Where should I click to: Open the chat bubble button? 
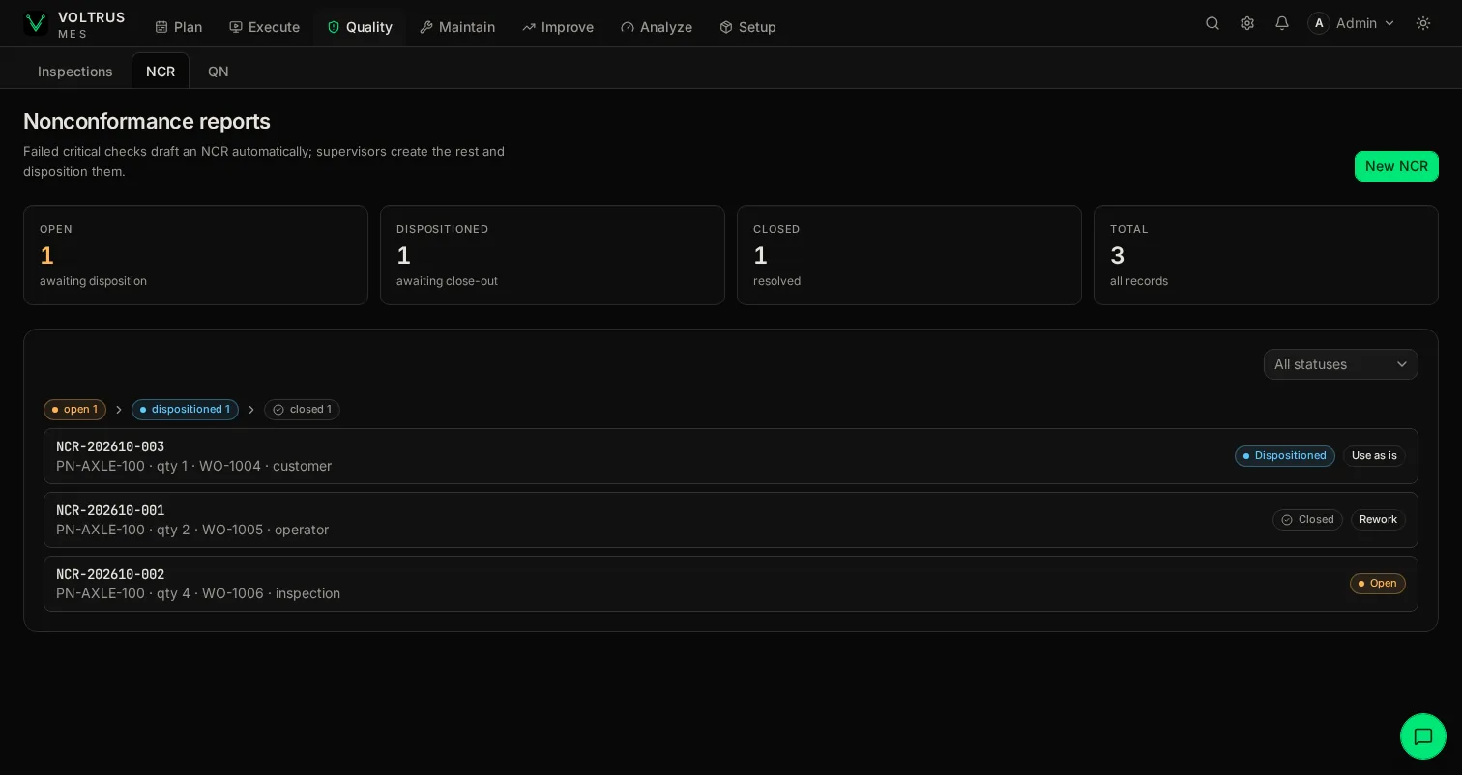pyautogui.click(x=1423, y=736)
